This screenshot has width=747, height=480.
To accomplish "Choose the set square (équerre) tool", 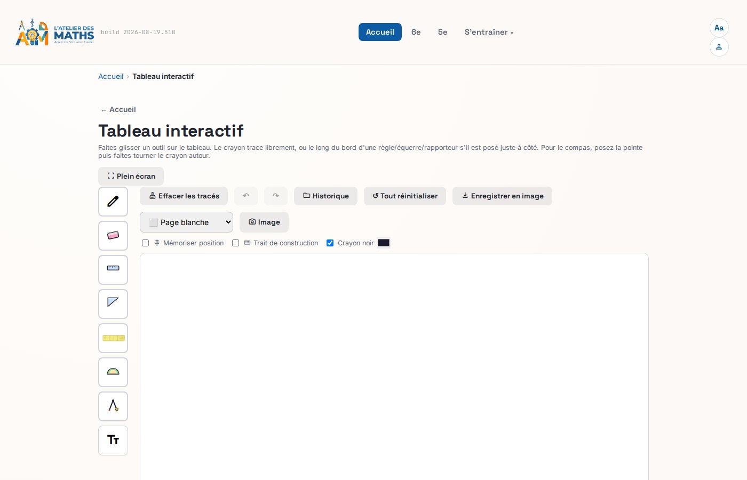I will coord(113,304).
